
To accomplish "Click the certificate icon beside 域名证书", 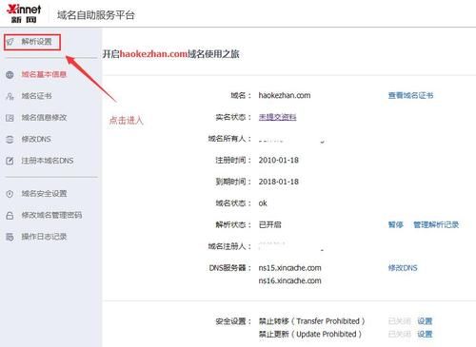I will pos(10,96).
